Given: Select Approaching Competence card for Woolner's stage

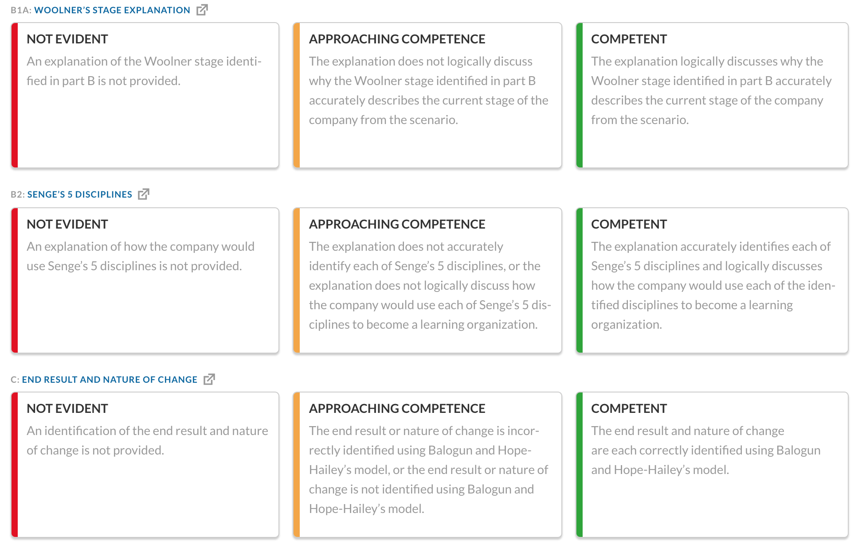Looking at the screenshot, I should (x=427, y=95).
